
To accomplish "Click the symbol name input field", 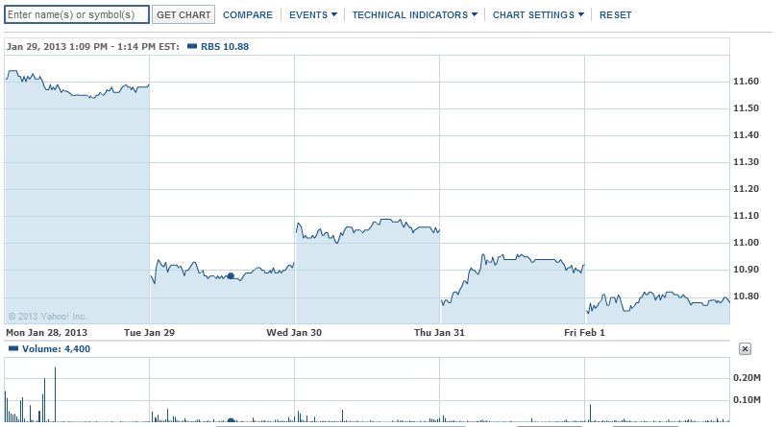I will (77, 14).
